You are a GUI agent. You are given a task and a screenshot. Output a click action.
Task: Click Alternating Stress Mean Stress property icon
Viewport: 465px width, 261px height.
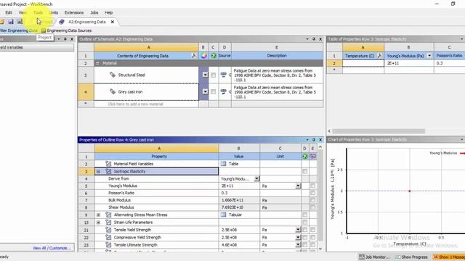pos(108,215)
